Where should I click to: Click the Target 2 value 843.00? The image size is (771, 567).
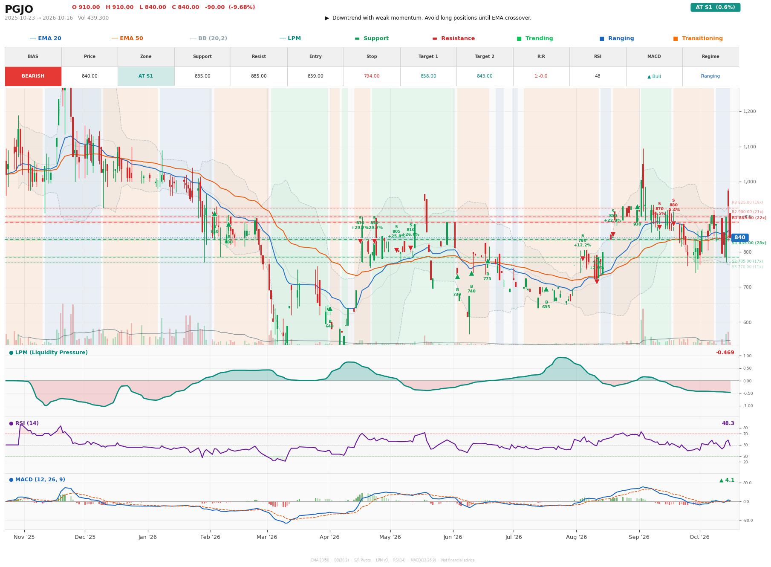coord(485,76)
